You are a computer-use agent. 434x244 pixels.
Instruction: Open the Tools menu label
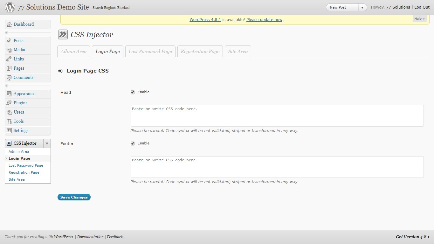19,122
